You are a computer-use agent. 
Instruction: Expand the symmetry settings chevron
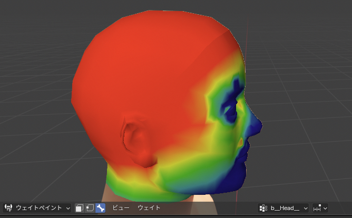pos(325,208)
